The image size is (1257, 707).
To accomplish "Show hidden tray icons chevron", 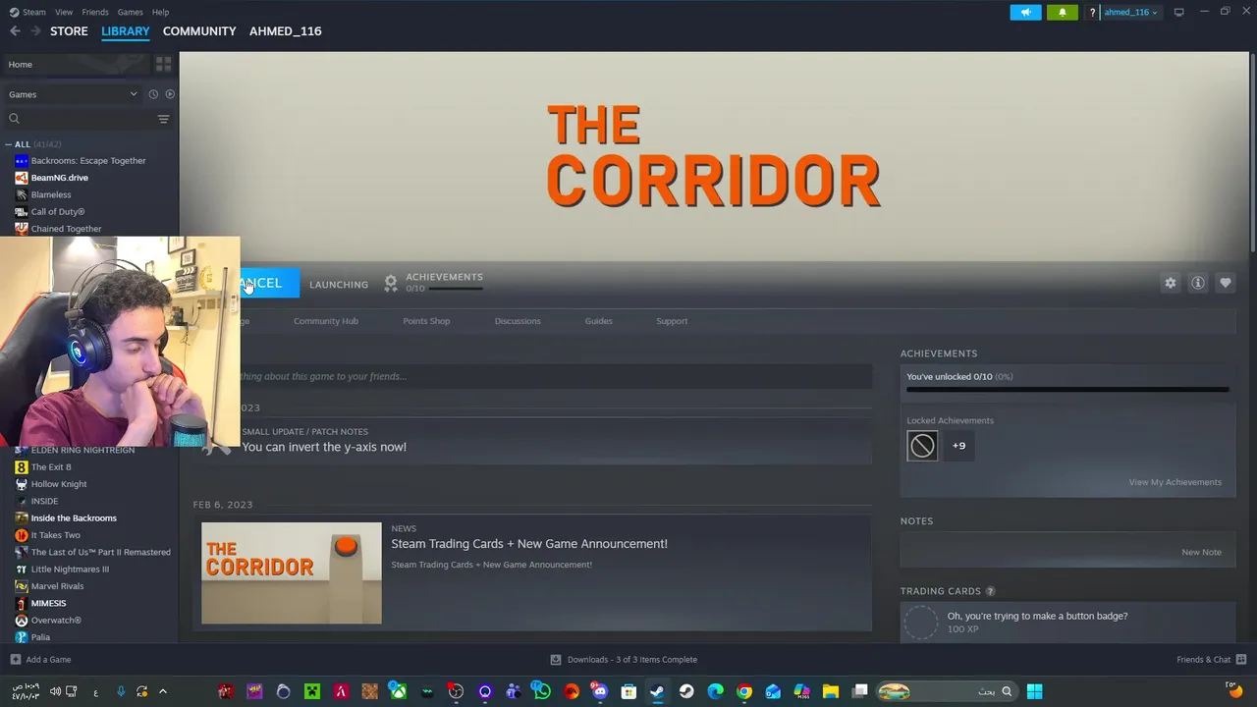I will coord(163,691).
